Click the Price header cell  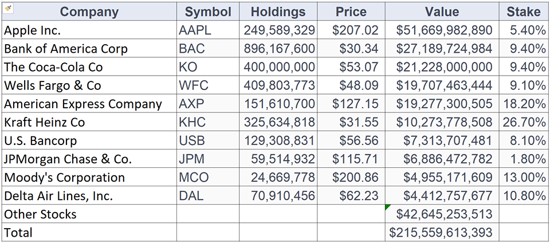351,11
